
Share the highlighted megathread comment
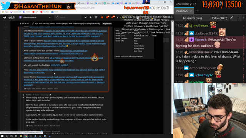tap(44, 89)
